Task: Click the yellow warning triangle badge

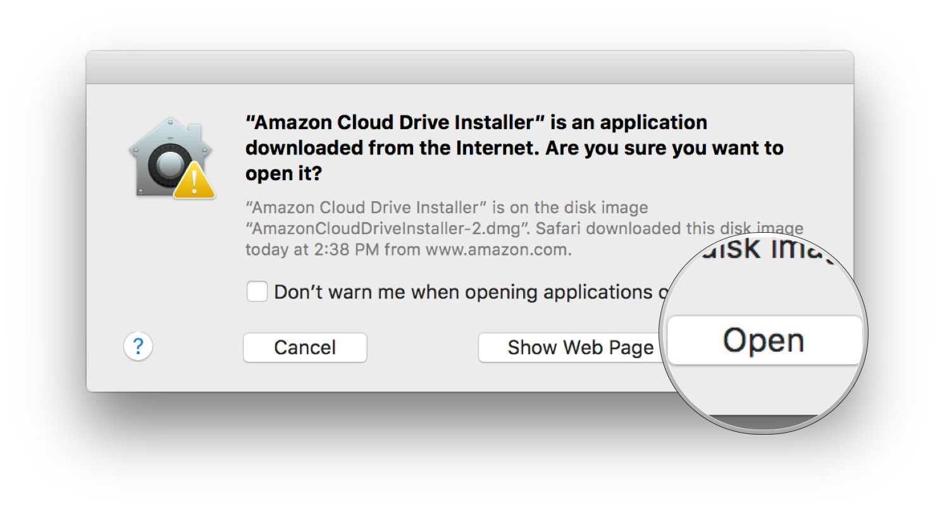Action: point(194,181)
